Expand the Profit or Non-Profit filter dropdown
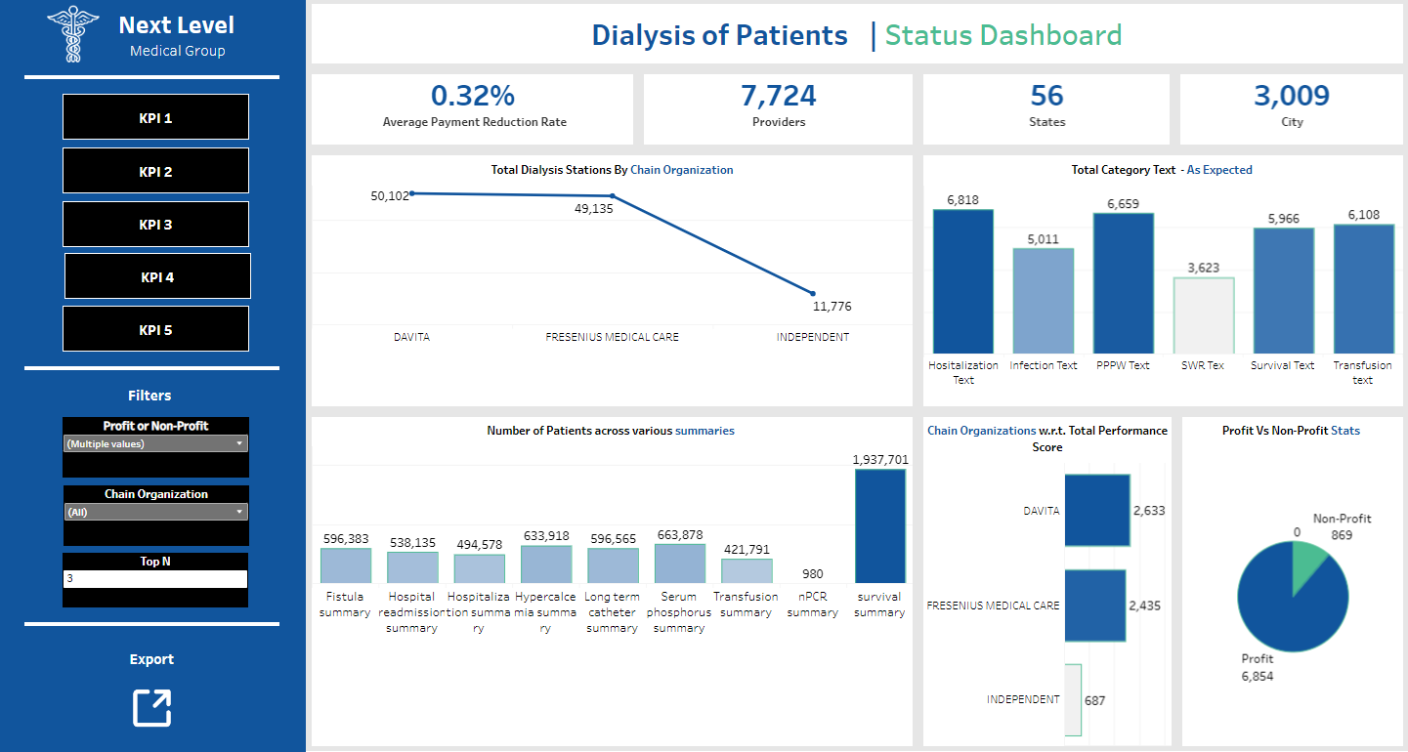 (x=155, y=443)
